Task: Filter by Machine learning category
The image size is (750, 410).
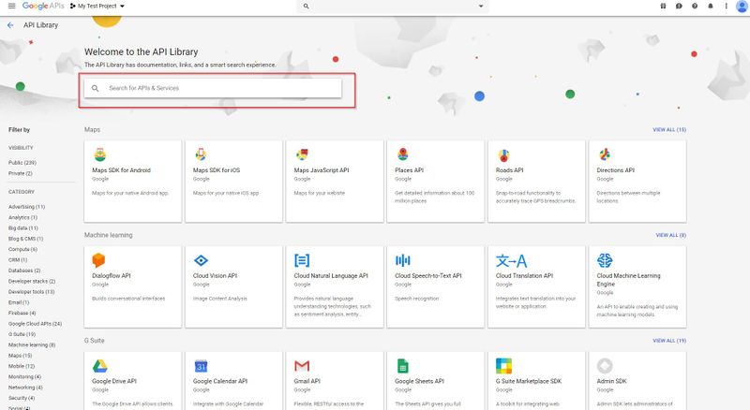Action: coord(32,344)
